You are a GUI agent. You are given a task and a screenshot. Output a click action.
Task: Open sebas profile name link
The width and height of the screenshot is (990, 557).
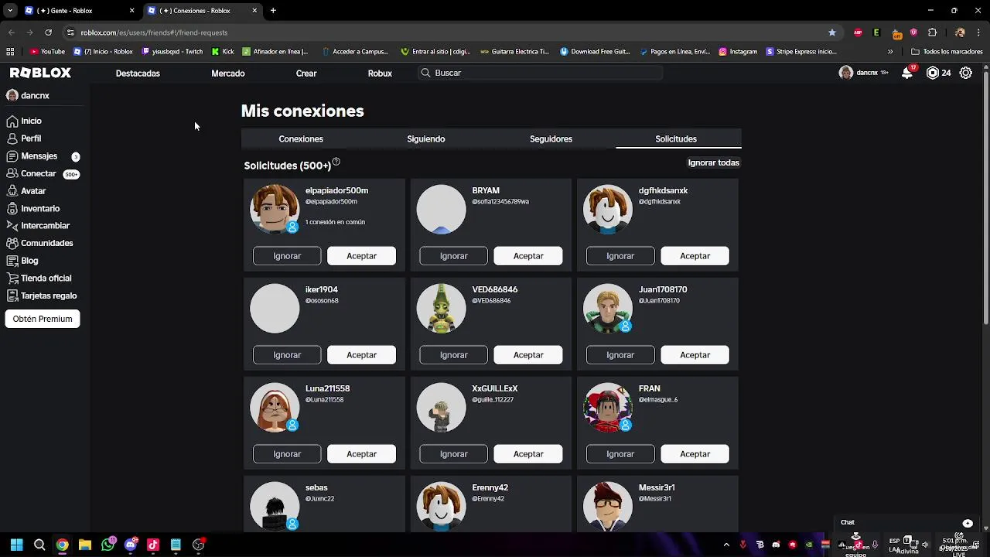(316, 487)
